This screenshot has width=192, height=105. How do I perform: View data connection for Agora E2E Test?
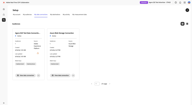(25, 76)
